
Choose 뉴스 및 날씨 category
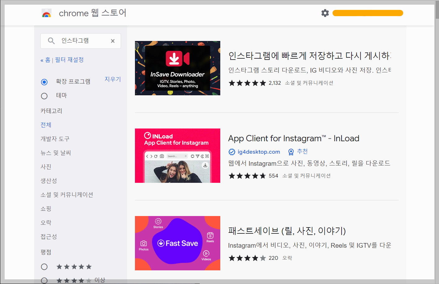(56, 153)
